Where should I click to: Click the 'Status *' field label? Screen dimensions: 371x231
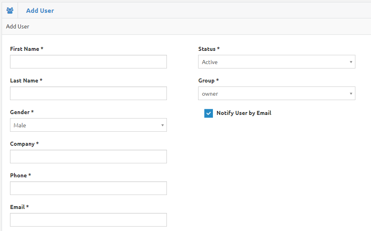coord(209,49)
